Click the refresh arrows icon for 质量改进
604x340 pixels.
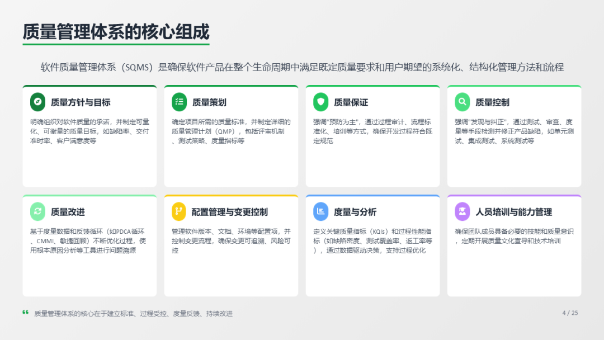click(x=37, y=211)
